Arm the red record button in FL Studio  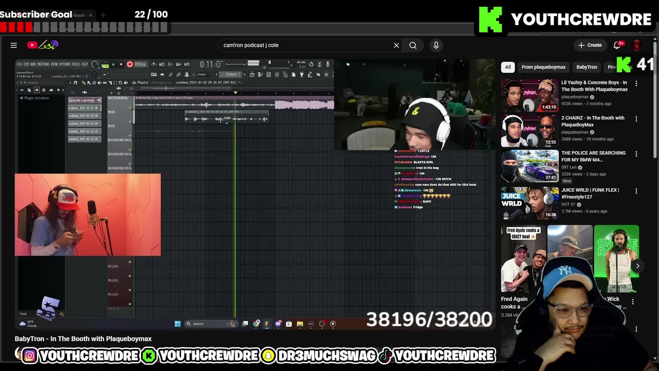[x=130, y=64]
